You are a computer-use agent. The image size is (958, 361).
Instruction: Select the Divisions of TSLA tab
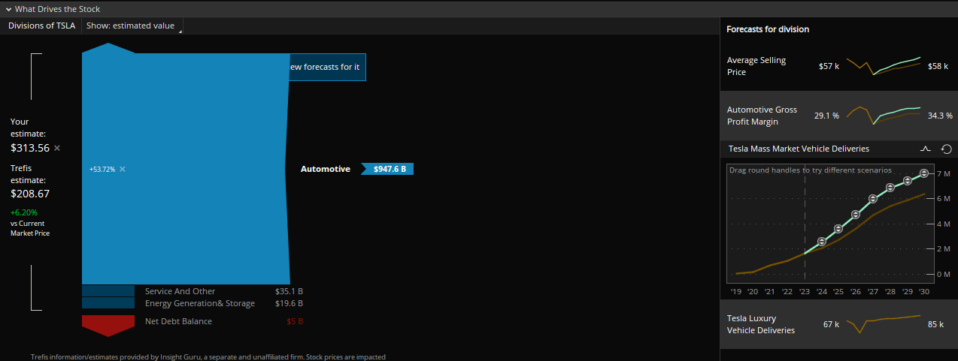(41, 26)
